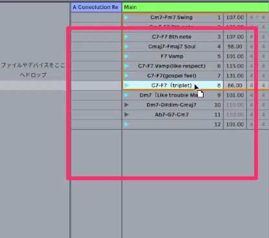This screenshot has height=238, width=269.
Task: Click tempo 101.00 of F7 Vamp scene
Action: pos(235,56)
